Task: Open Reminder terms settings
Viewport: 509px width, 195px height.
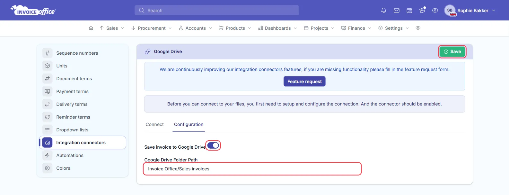Action: click(x=83, y=117)
